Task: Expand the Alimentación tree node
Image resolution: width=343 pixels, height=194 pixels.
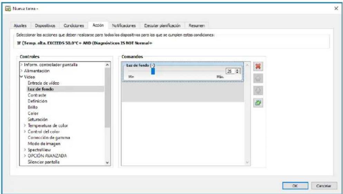Action: 21,71
